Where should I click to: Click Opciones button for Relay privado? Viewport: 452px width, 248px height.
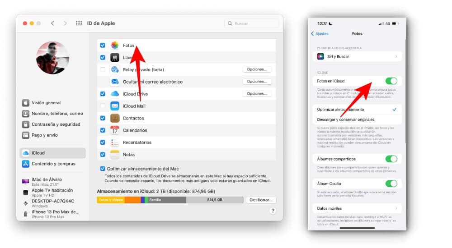coord(257,69)
